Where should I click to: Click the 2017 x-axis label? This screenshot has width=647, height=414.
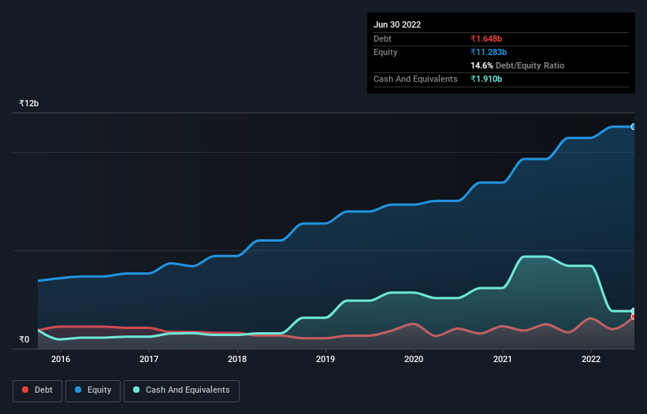coord(149,359)
